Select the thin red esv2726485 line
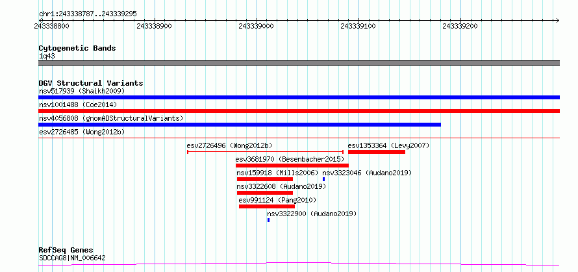 (299, 138)
